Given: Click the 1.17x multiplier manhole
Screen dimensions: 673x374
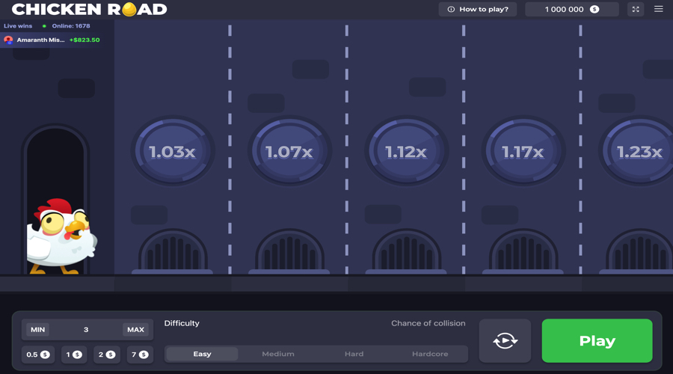Looking at the screenshot, I should pos(523,151).
